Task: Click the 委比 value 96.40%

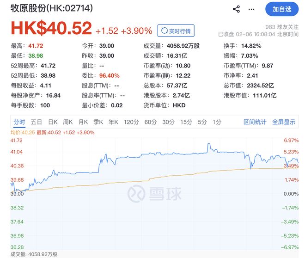Action: click(110, 76)
